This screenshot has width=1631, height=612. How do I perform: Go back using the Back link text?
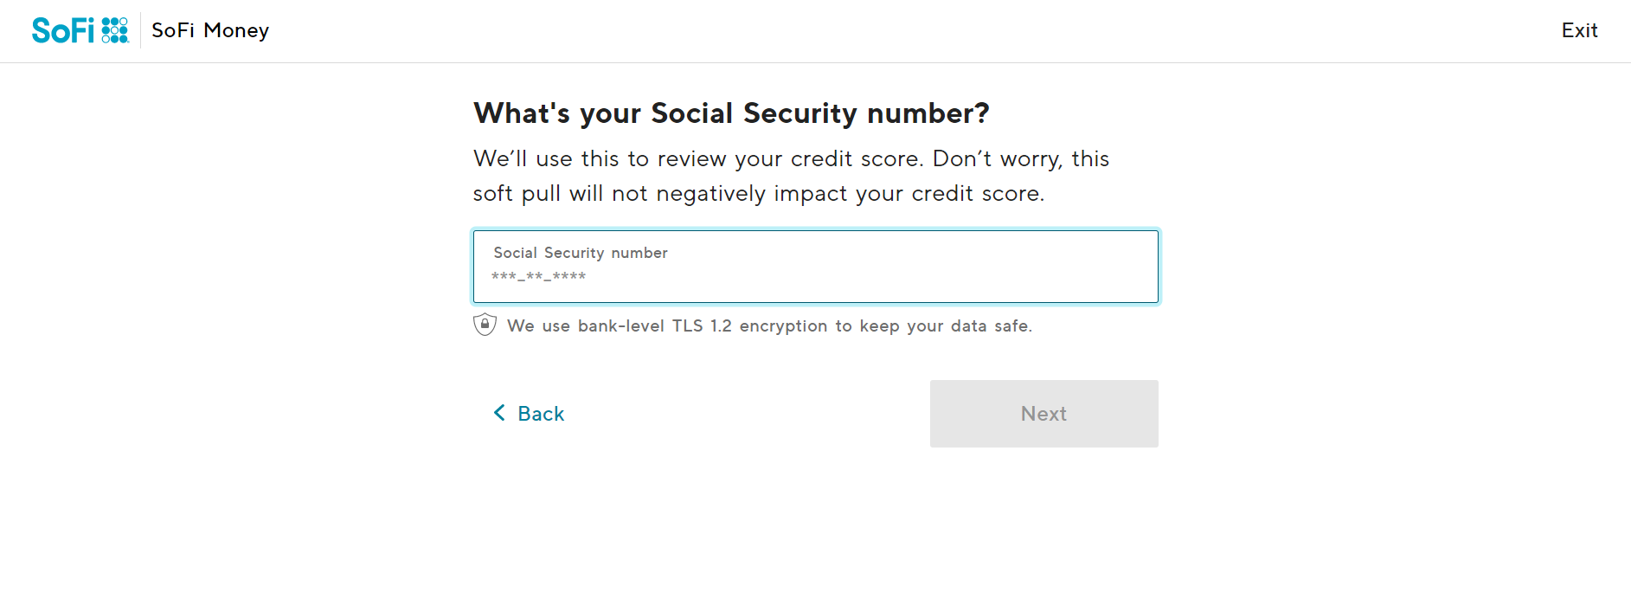(541, 414)
